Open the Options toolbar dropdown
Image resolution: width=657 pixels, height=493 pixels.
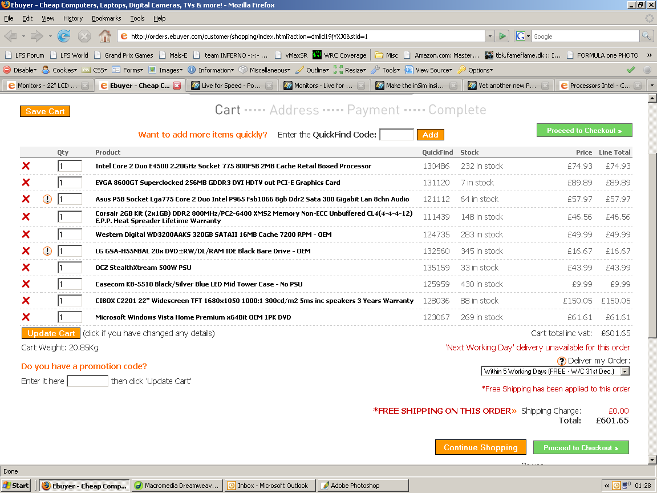tap(475, 70)
